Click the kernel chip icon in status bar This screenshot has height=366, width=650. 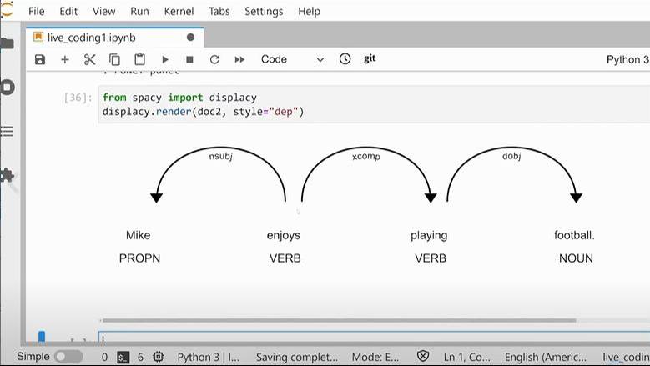point(158,357)
